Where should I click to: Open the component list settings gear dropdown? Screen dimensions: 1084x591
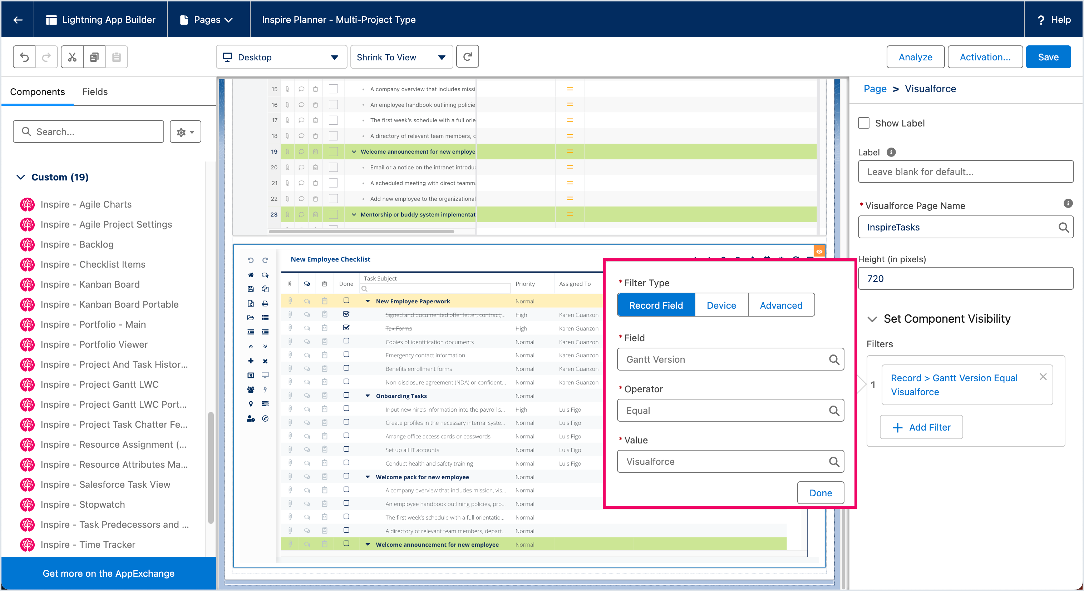(185, 131)
